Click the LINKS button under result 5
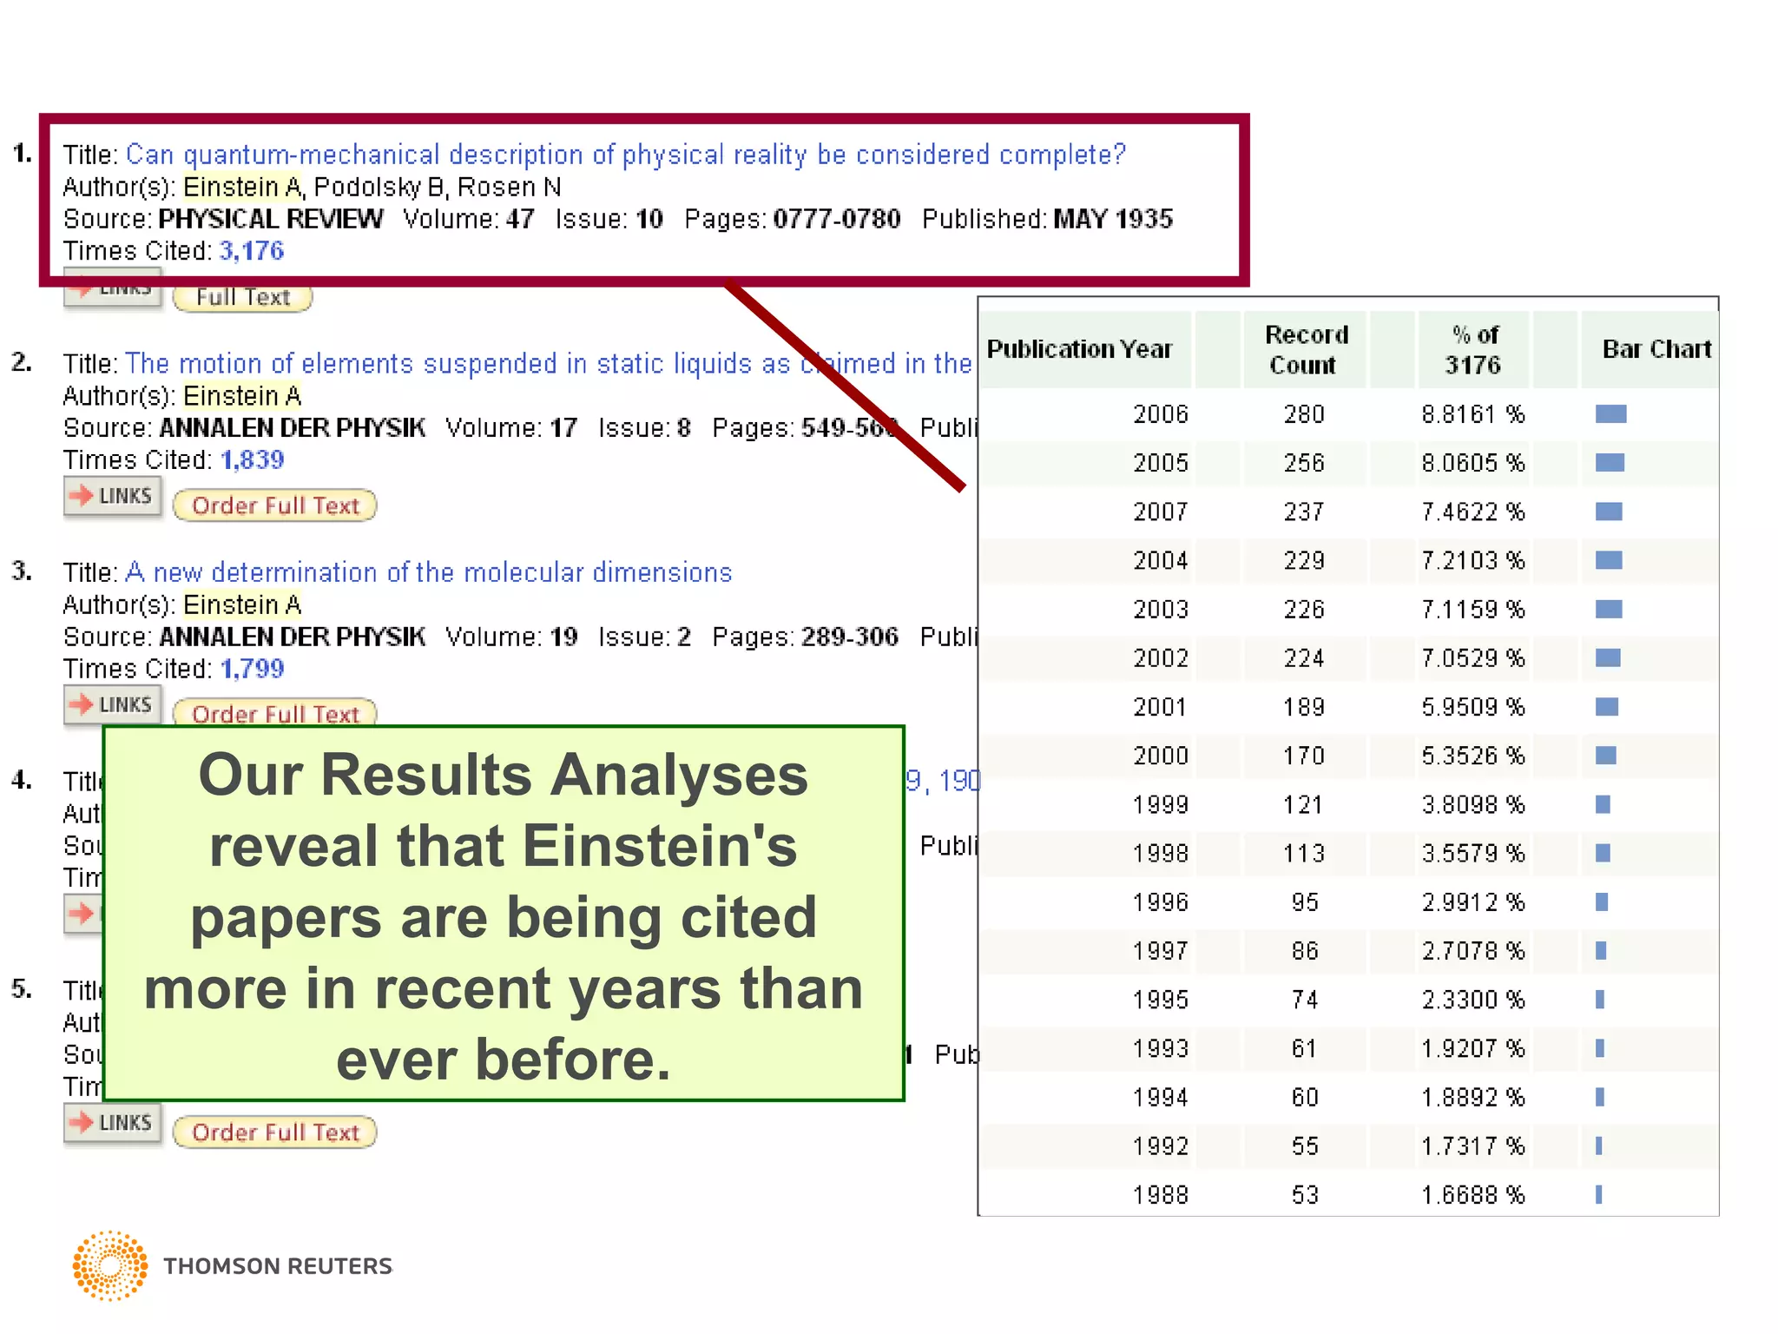Viewport: 1778px width, 1334px height. (113, 1123)
